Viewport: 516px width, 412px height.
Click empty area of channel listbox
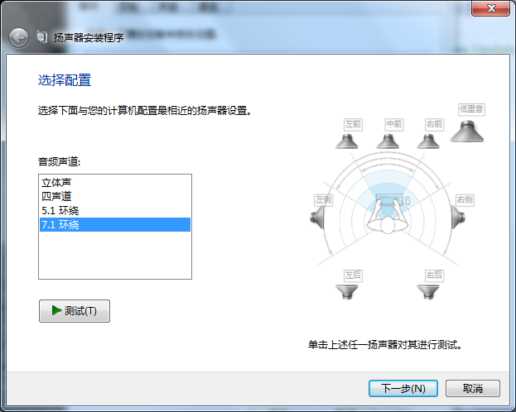click(115, 255)
